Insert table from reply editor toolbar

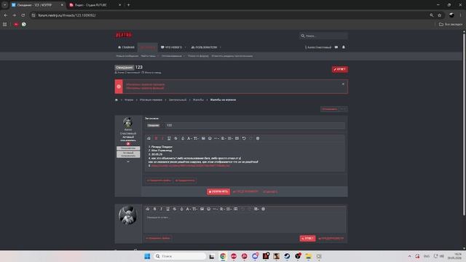click(236, 209)
